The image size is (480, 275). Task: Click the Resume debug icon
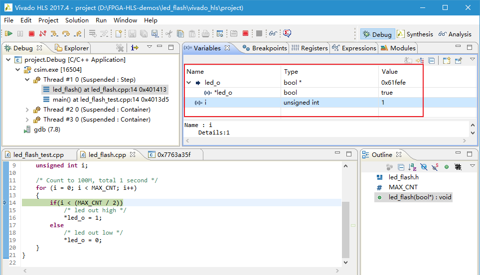coord(8,34)
